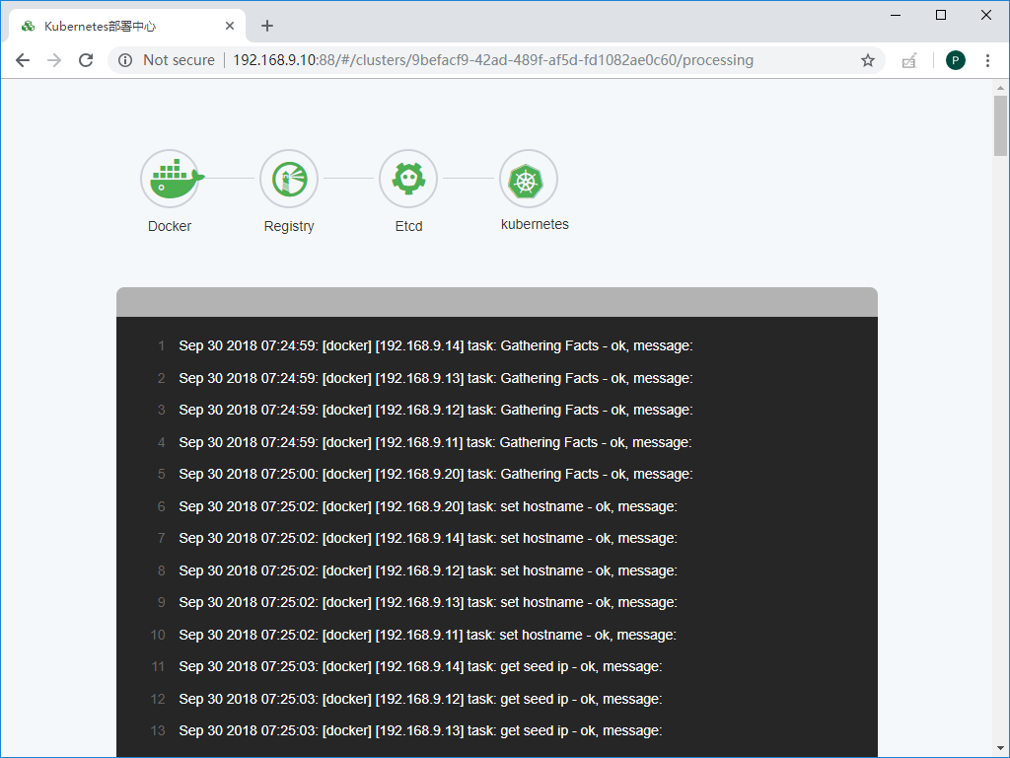Screen dimensions: 1010x758
Task: Click the page vertical scrollbar thumb
Action: tap(1000, 125)
